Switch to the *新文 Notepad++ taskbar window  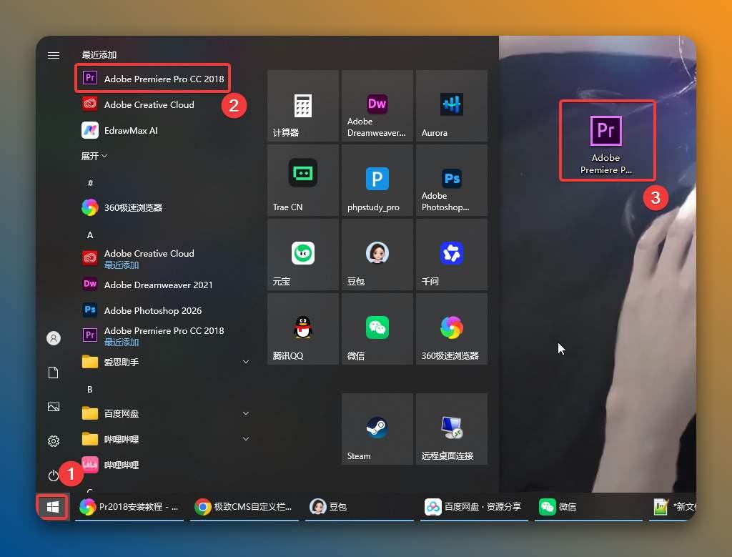click(673, 506)
